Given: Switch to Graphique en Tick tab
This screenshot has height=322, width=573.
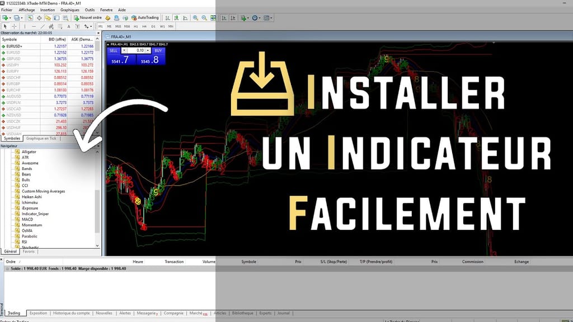Looking at the screenshot, I should (41, 139).
